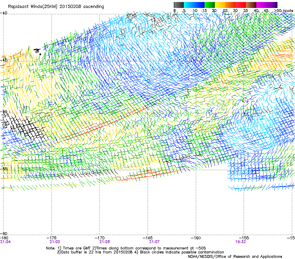Click the '-40' latitude axis label
The image size is (295, 259).
[x=4, y=13]
